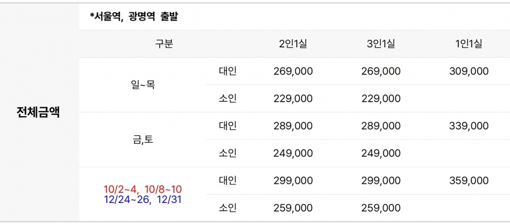Click the blue 12/24~26, 12/31 dates

click(143, 200)
